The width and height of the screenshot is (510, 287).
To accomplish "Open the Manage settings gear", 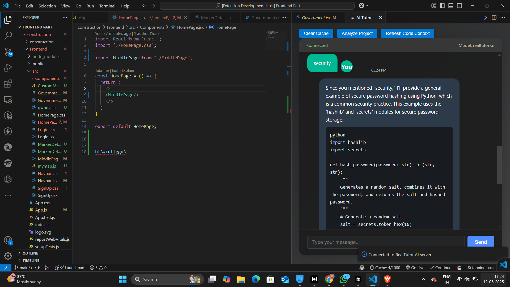I will click(x=8, y=256).
